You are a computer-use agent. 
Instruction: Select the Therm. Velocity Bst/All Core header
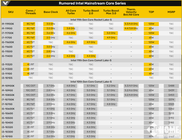[131, 13]
